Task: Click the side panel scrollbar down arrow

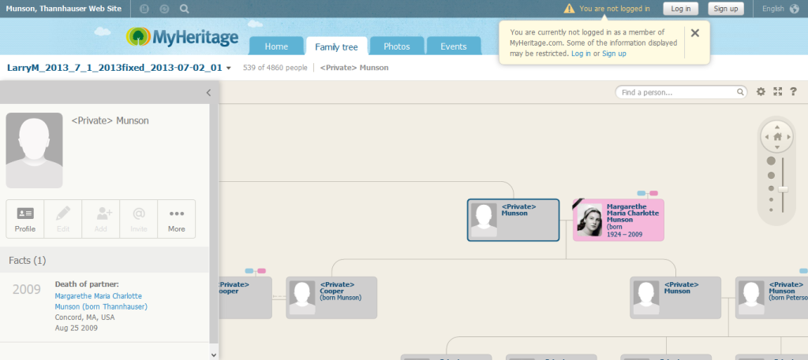Action: point(214,354)
